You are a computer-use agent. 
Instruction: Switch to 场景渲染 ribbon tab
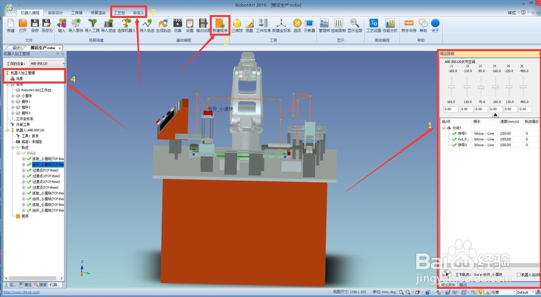pyautogui.click(x=98, y=13)
